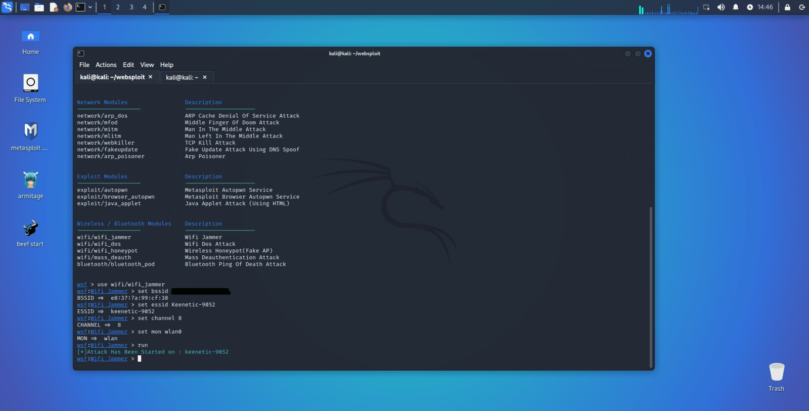Image resolution: width=809 pixels, height=411 pixels.
Task: Click the 'set mon wlan0' command line
Action: [x=129, y=332]
